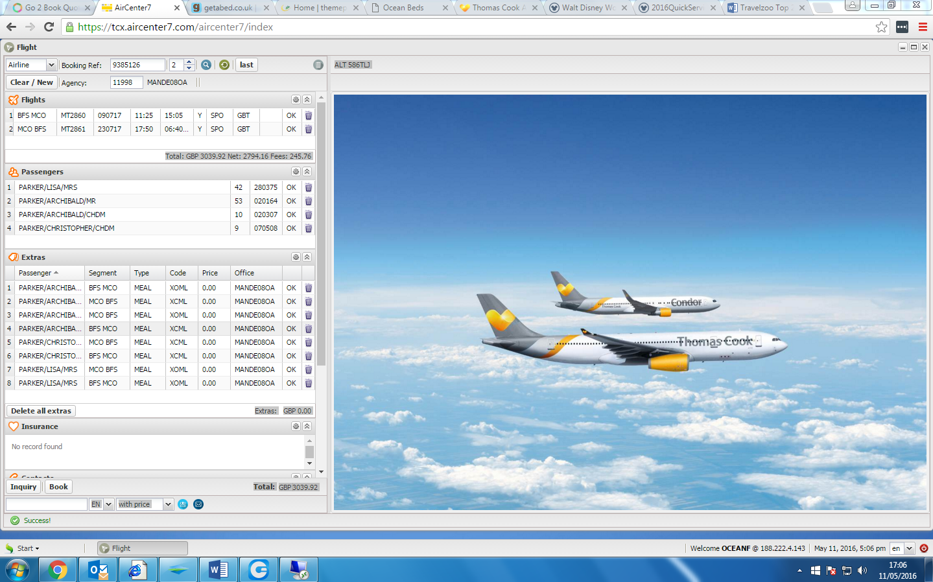The width and height of the screenshot is (933, 582).
Task: Click the booking search magnifier icon
Action: click(x=206, y=65)
